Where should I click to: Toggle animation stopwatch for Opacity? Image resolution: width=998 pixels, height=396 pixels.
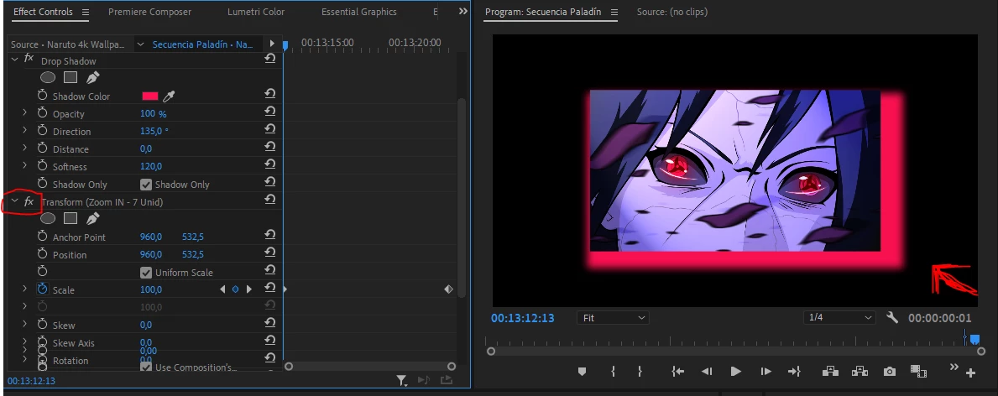[x=43, y=112]
